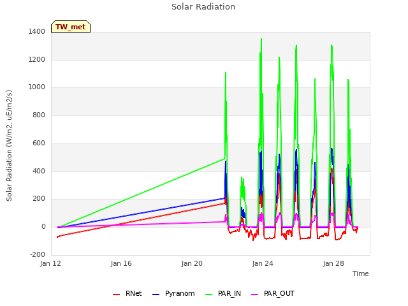Click the red RNet legend swatch

(x=116, y=295)
